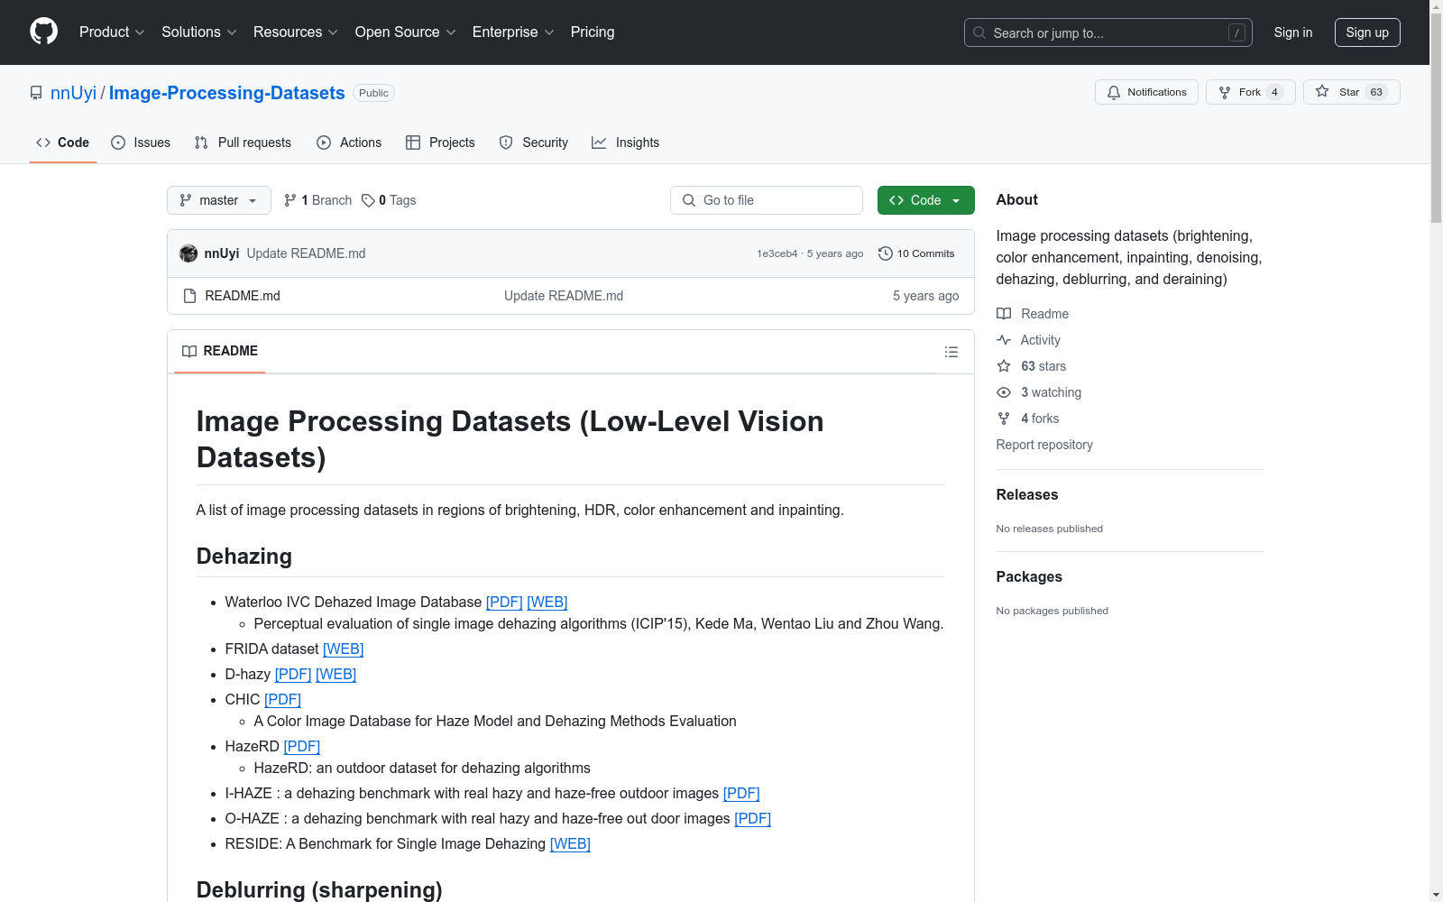Click the magnifier icon in Go to file

click(689, 200)
